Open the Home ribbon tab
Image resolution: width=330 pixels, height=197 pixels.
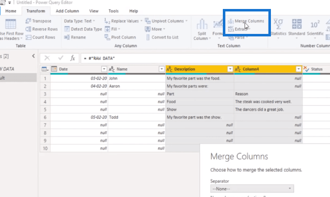point(11,11)
